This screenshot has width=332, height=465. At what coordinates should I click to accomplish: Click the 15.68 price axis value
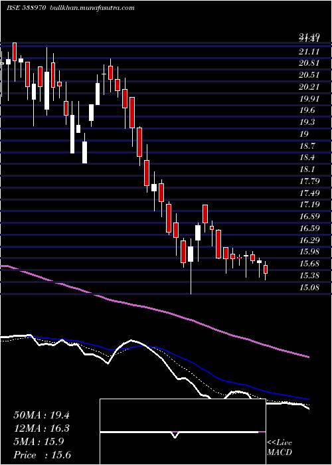tap(309, 264)
